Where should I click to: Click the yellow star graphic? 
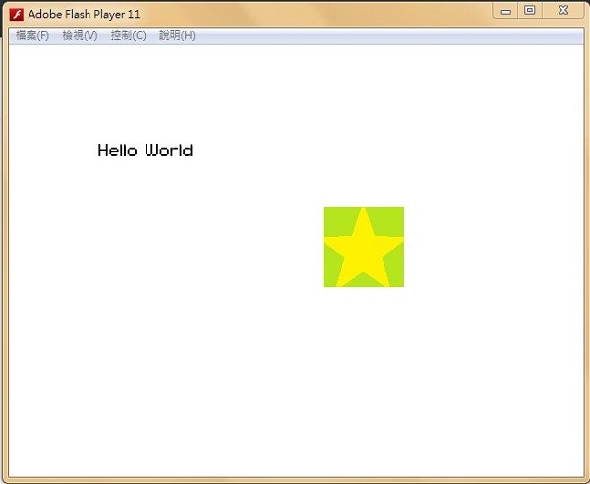[x=364, y=247]
